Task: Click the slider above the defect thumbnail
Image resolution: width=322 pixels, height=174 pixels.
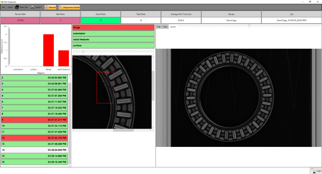Action: point(83,52)
